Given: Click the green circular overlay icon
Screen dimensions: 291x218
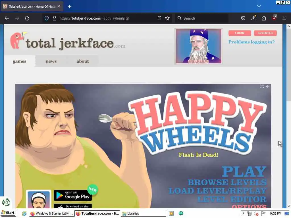Looking at the screenshot, I should pos(6,202).
